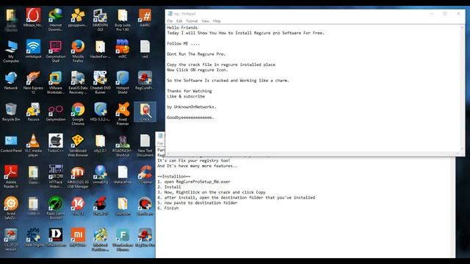Open the File menu in the front Notepad window

point(170,21)
